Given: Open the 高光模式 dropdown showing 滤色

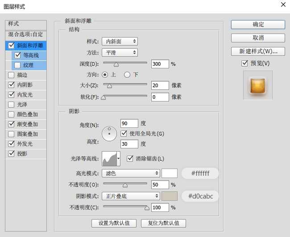Looking at the screenshot, I should pos(131,173).
